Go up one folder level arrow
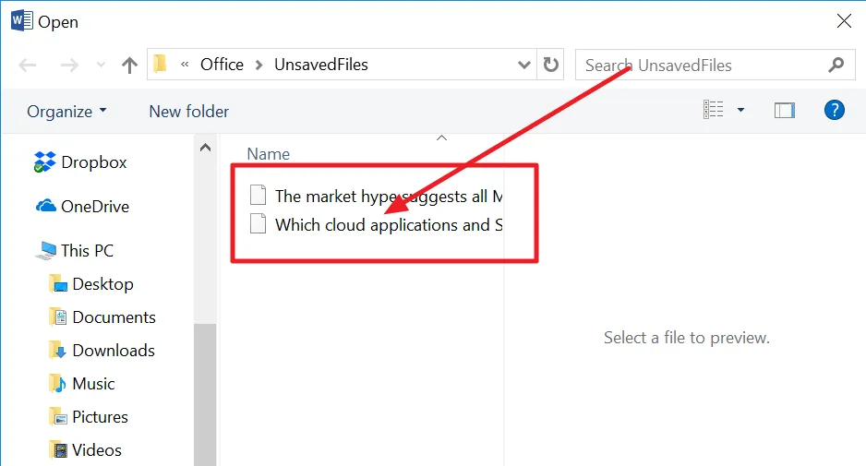This screenshot has width=866, height=466. (129, 66)
